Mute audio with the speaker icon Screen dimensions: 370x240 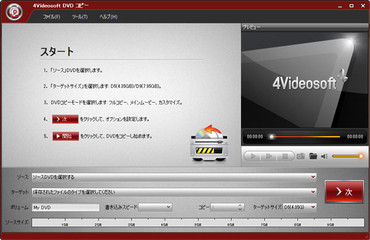coord(324,156)
